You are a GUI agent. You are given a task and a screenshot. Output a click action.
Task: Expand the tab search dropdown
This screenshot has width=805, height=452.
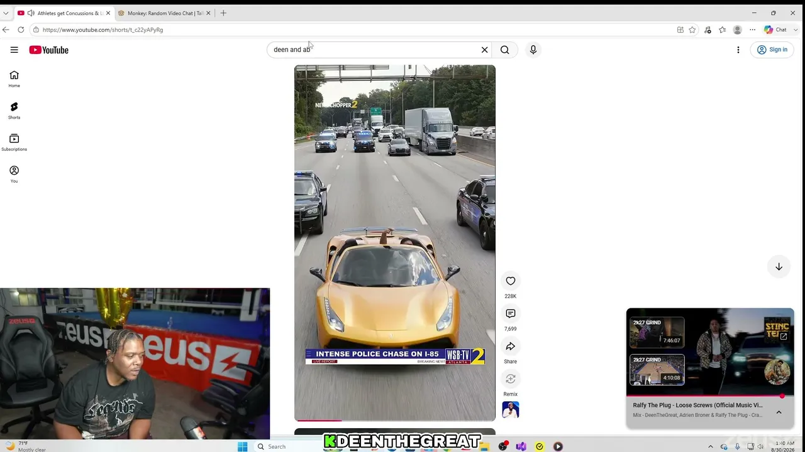pyautogui.click(x=6, y=13)
